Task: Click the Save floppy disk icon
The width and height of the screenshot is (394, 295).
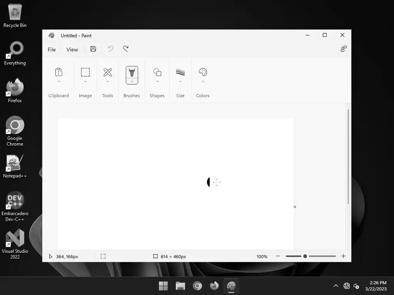Action: point(93,49)
